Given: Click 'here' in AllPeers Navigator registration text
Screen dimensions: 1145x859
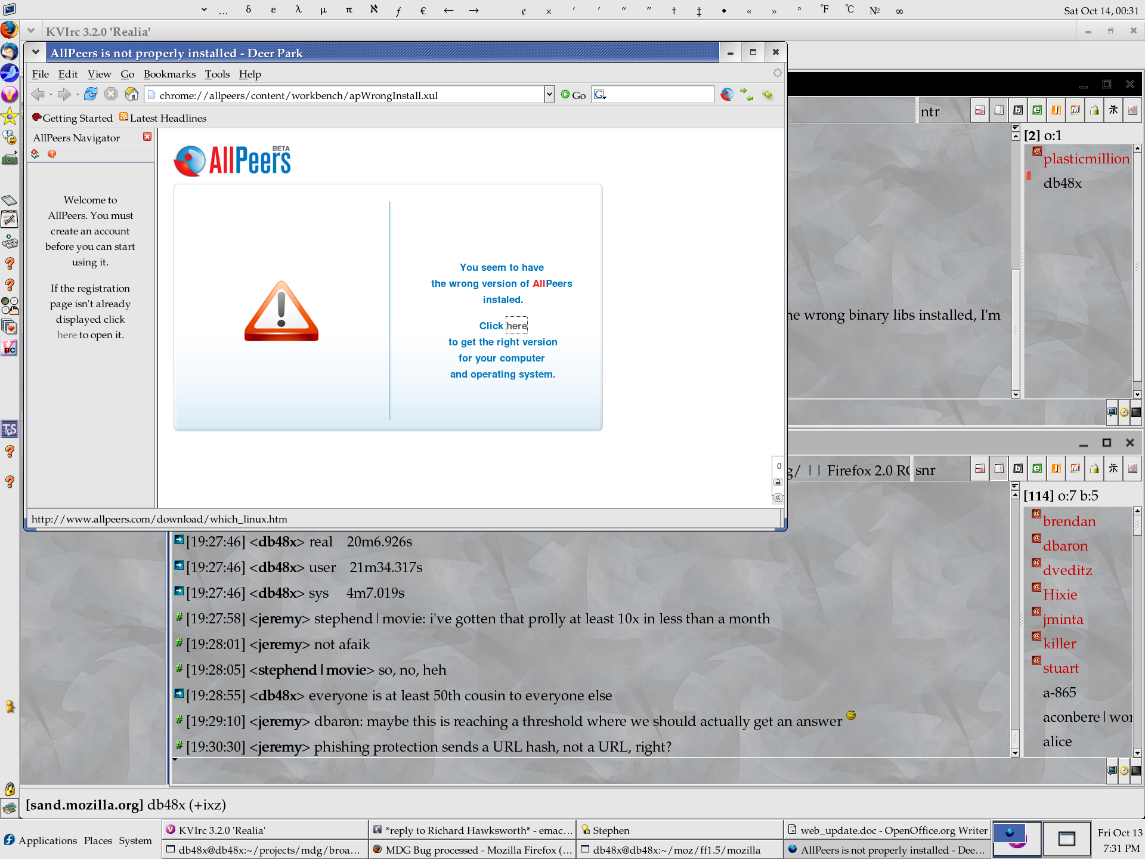Looking at the screenshot, I should [x=67, y=335].
